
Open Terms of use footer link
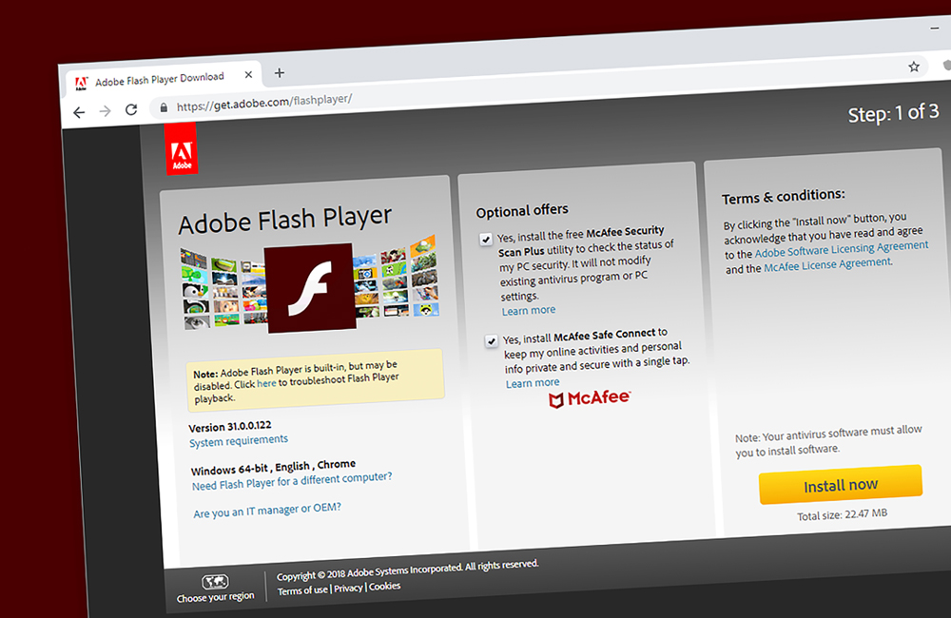pos(302,590)
